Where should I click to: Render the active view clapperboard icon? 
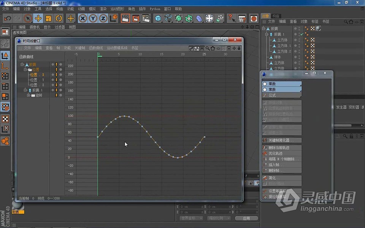pyautogui.click(x=125, y=18)
